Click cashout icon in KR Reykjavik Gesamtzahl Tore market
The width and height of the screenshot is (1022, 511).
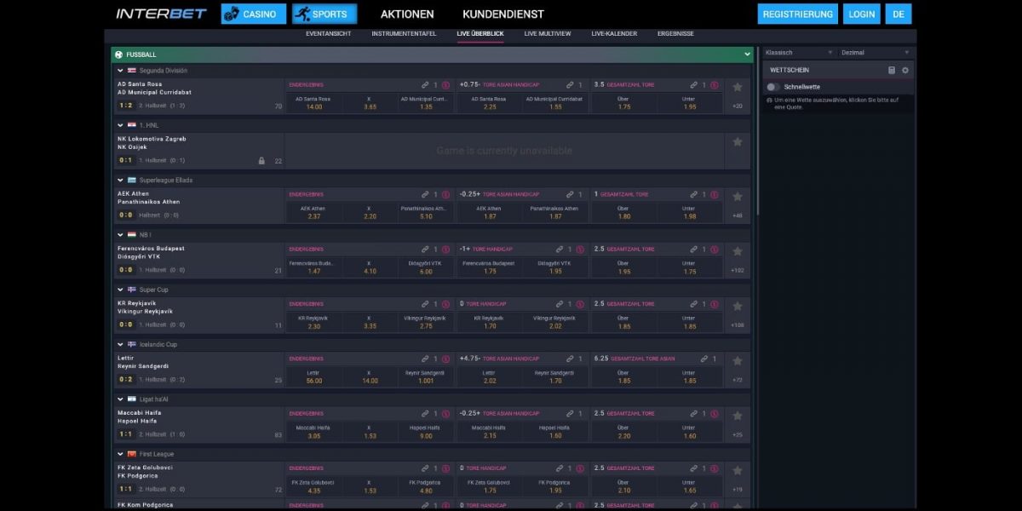pos(714,304)
